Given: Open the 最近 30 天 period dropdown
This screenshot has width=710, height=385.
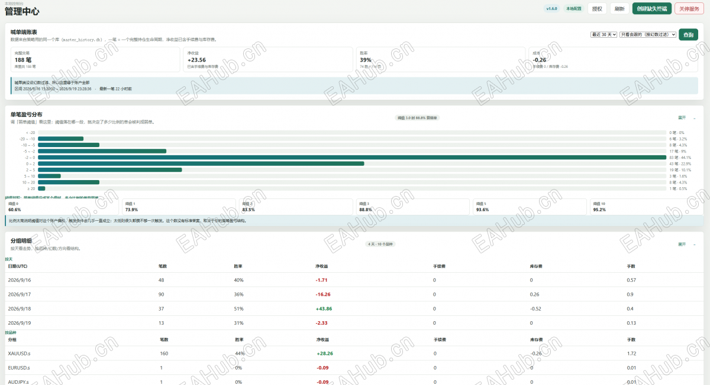Looking at the screenshot, I should click(603, 34).
